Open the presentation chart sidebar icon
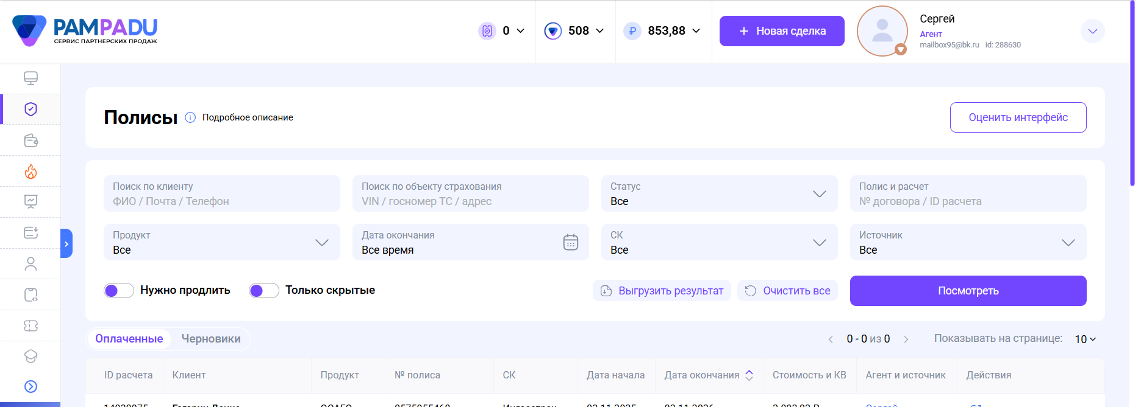 [x=30, y=201]
